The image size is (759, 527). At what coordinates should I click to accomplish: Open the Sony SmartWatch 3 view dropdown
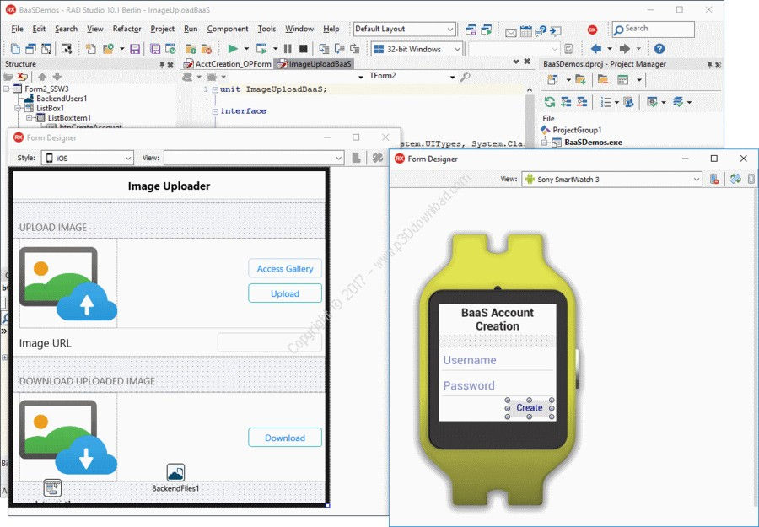(x=696, y=180)
